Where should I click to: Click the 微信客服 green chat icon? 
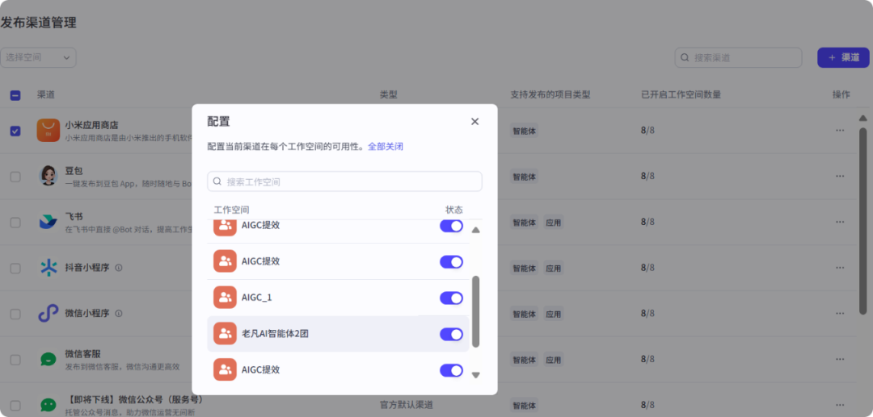coord(48,359)
